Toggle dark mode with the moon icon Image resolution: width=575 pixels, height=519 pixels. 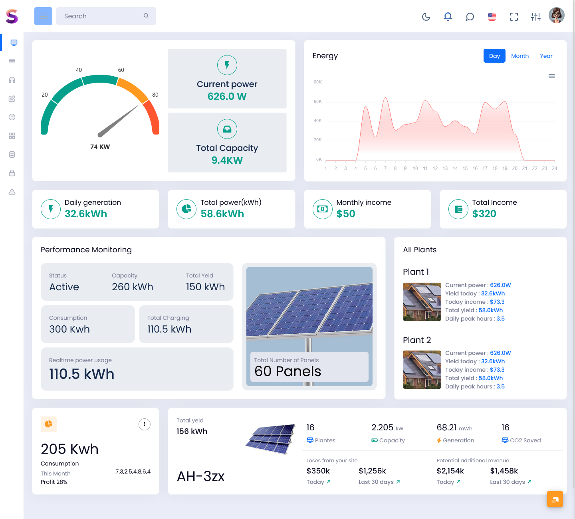click(x=426, y=16)
